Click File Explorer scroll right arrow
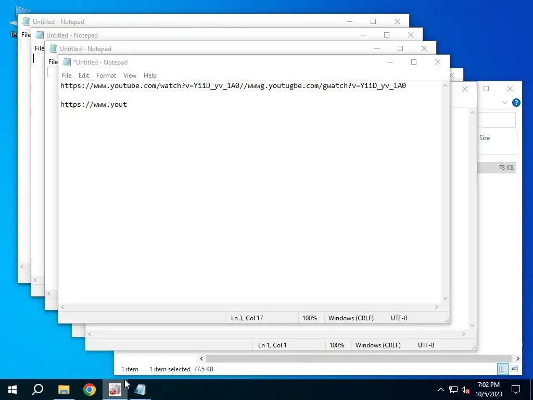The width and height of the screenshot is (533, 400). point(517,358)
